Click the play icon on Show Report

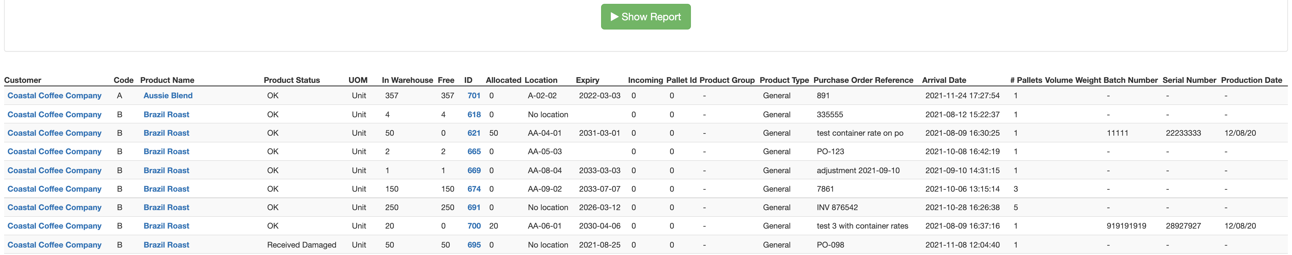tap(614, 16)
